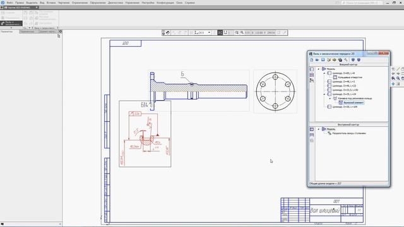Close the drawing document tab
The width and height of the screenshot is (404, 227).
pyautogui.click(x=37, y=8)
